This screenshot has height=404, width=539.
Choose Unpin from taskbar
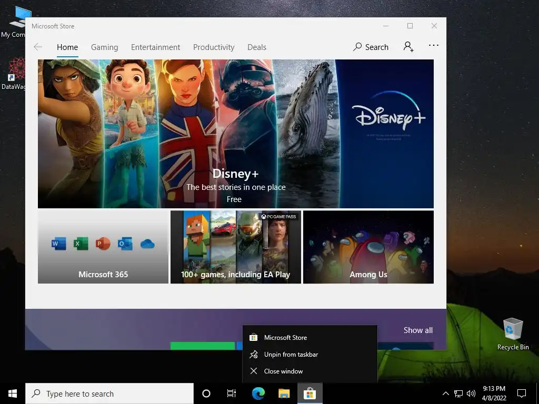[x=310, y=355]
